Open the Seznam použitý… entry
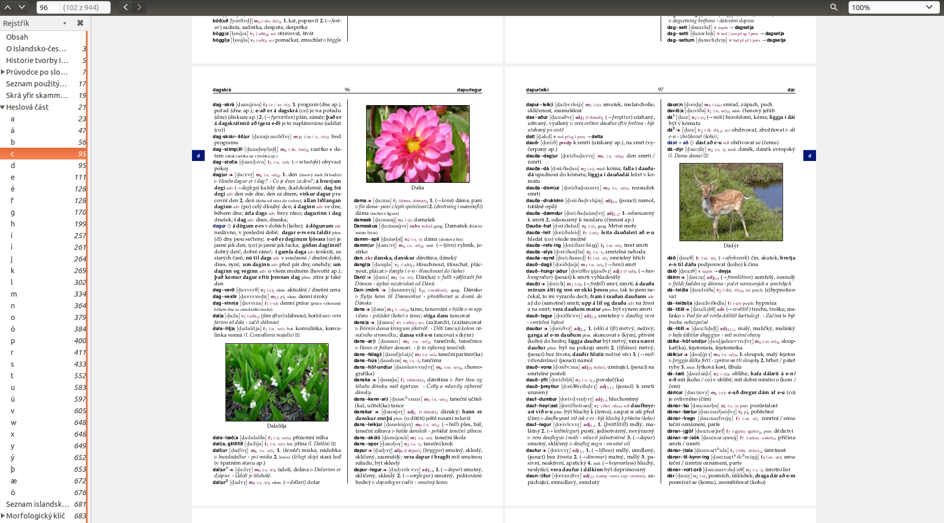The image size is (944, 523). point(43,84)
